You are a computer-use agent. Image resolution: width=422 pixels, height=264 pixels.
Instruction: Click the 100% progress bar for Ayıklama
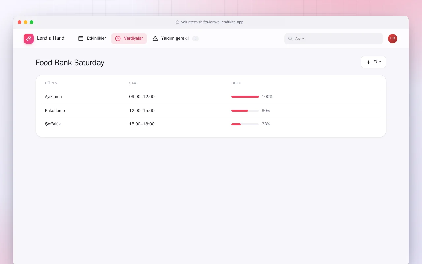coord(245,97)
